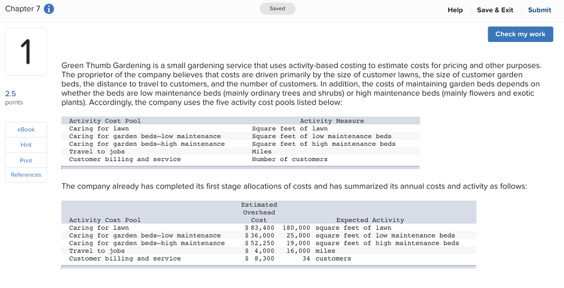This screenshot has height=288, width=564.
Task: Click the Number of customers measure cell
Action: (289, 159)
